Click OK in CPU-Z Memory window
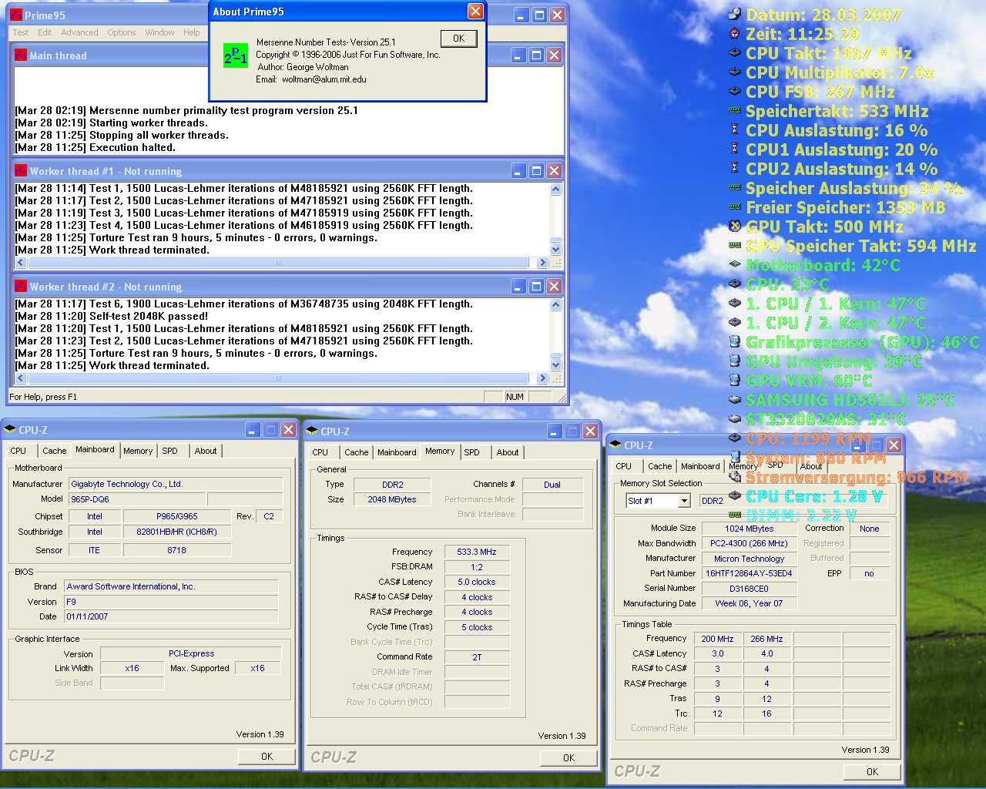 point(568,758)
